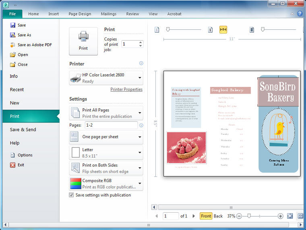Open Microsoft Office help question mark
The width and height of the screenshot is (306, 230).
300,14
